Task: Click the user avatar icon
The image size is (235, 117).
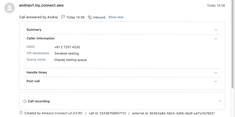Action: pos(10,8)
